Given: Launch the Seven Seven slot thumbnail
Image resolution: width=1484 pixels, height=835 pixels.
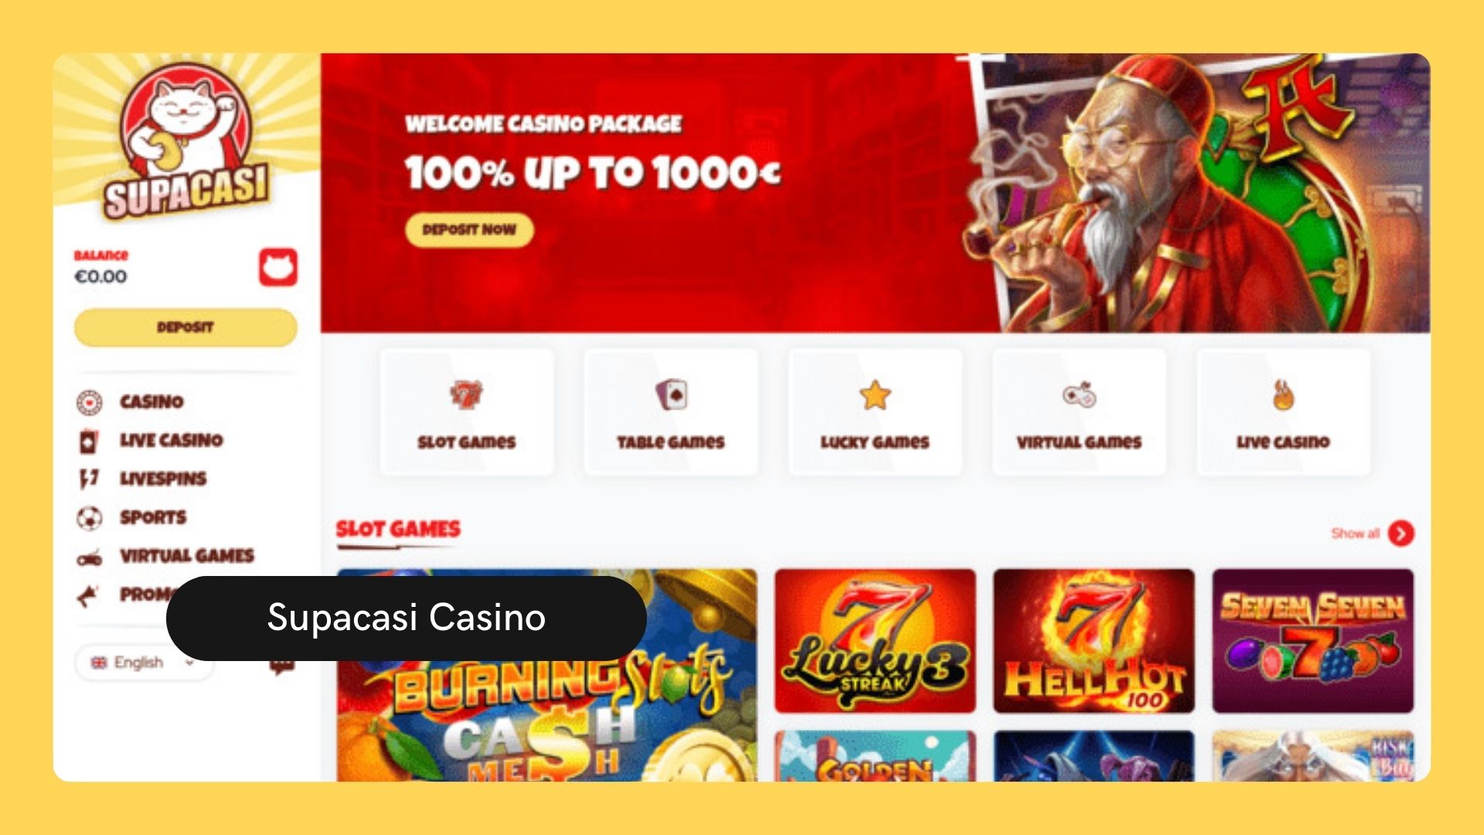Looking at the screenshot, I should 1312,641.
